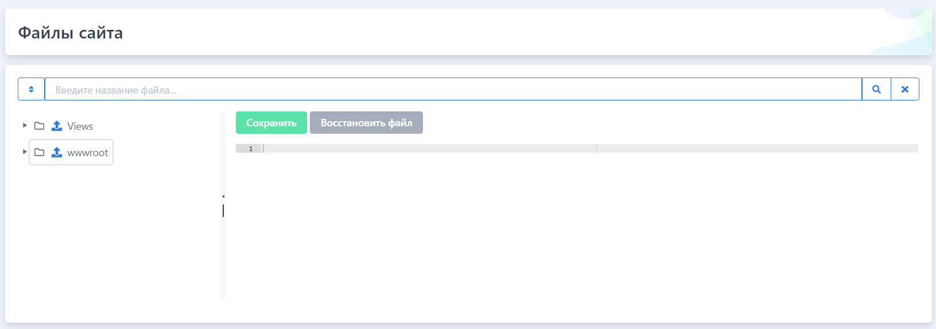Viewport: 936px width, 329px height.
Task: Expand the Views folder tree arrow
Action: click(25, 125)
